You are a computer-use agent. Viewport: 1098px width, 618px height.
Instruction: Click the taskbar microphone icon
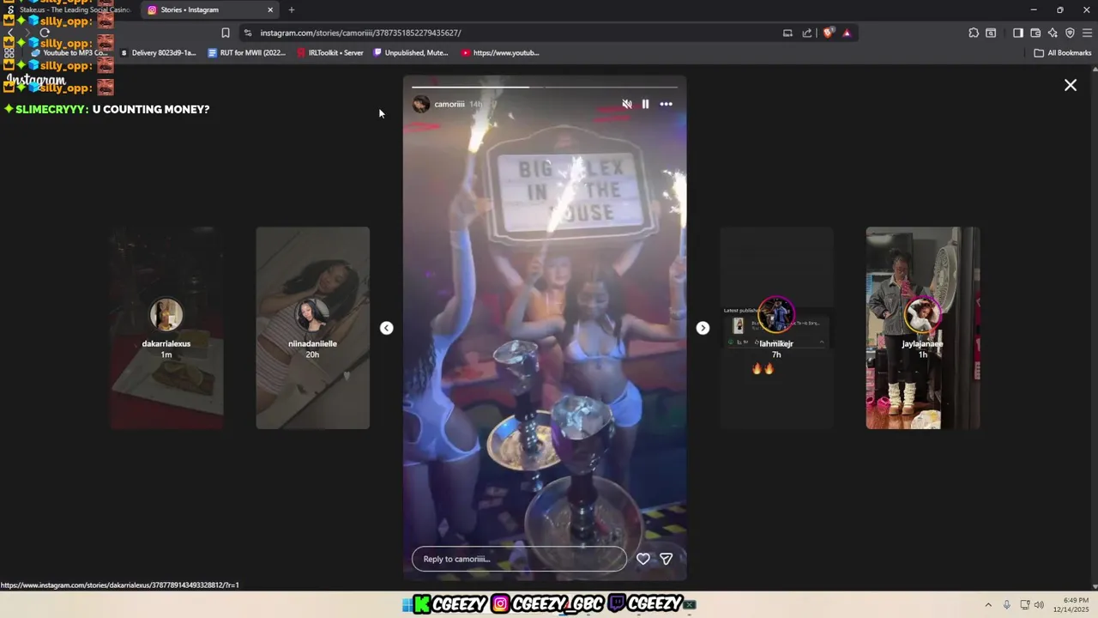click(x=1006, y=604)
